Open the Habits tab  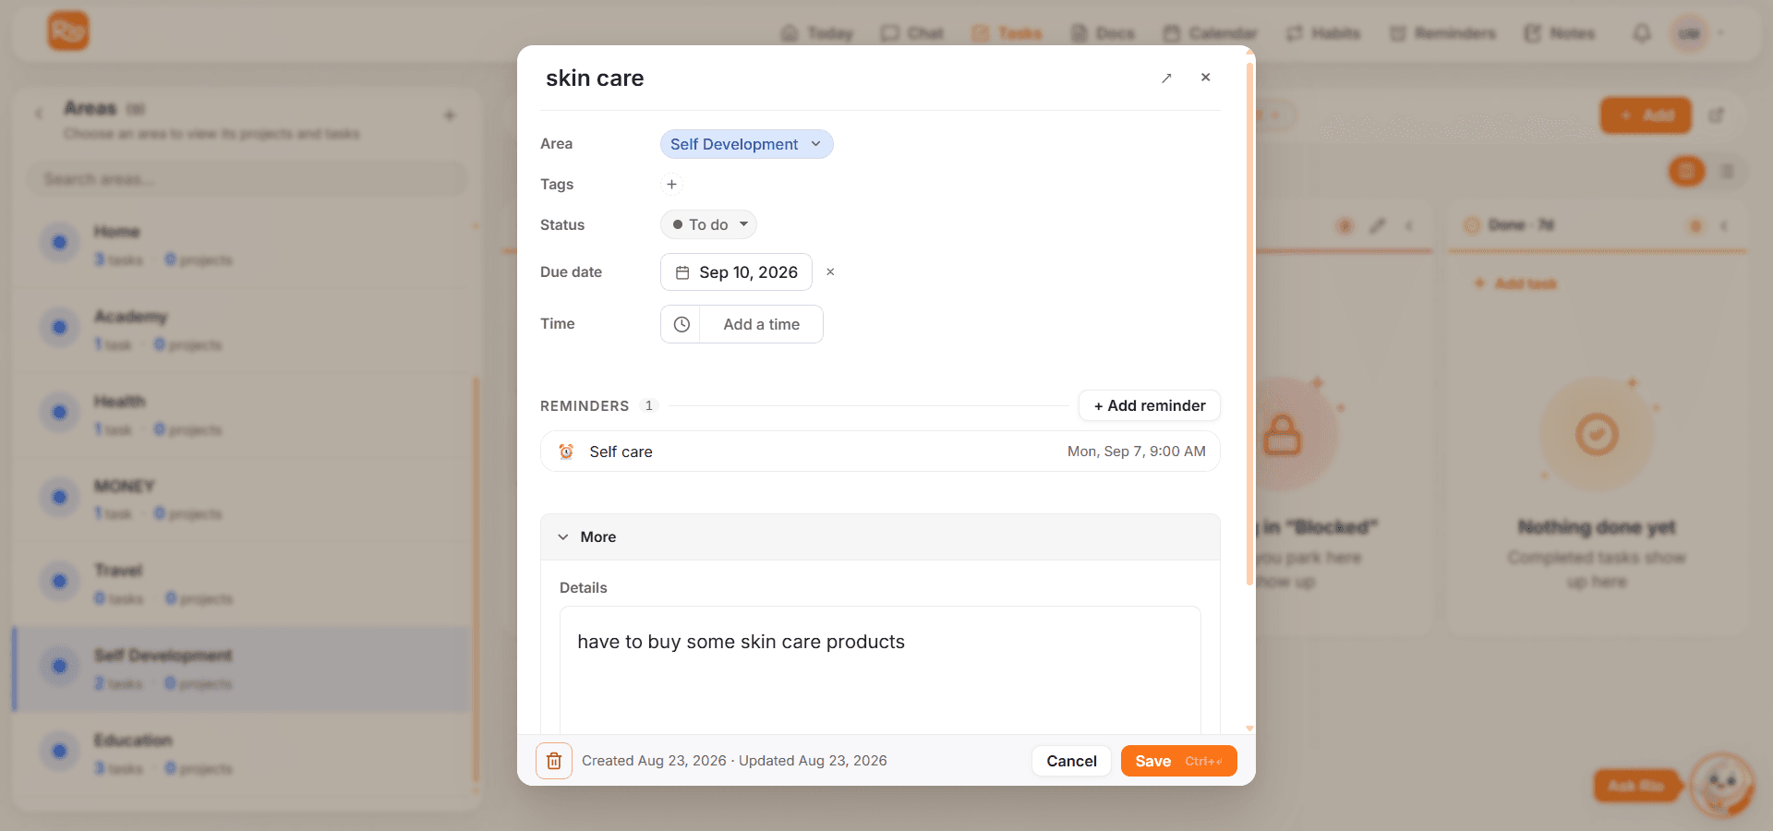click(1322, 33)
